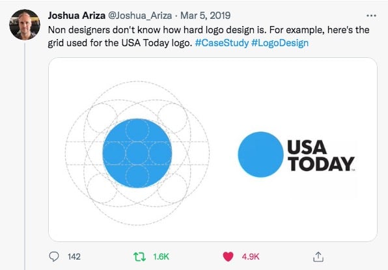Click the top-left small dashed circle in grid
Image resolution: width=388 pixels, height=270 pixels.
pos(102,118)
